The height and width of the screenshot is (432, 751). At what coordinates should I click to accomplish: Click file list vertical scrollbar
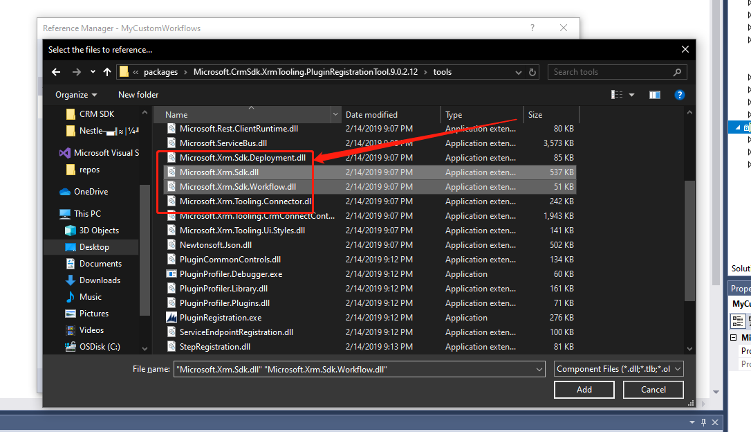pyautogui.click(x=689, y=241)
